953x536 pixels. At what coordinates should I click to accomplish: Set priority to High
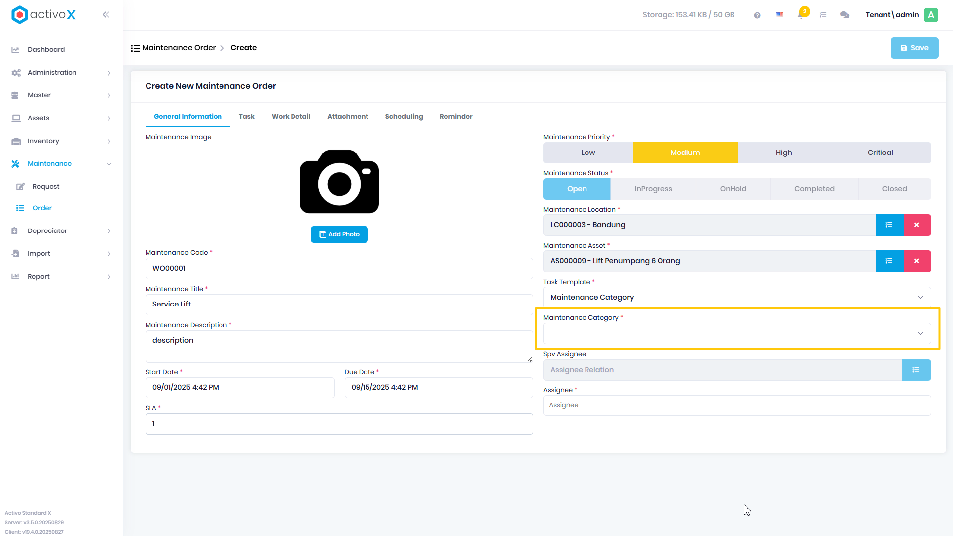784,153
